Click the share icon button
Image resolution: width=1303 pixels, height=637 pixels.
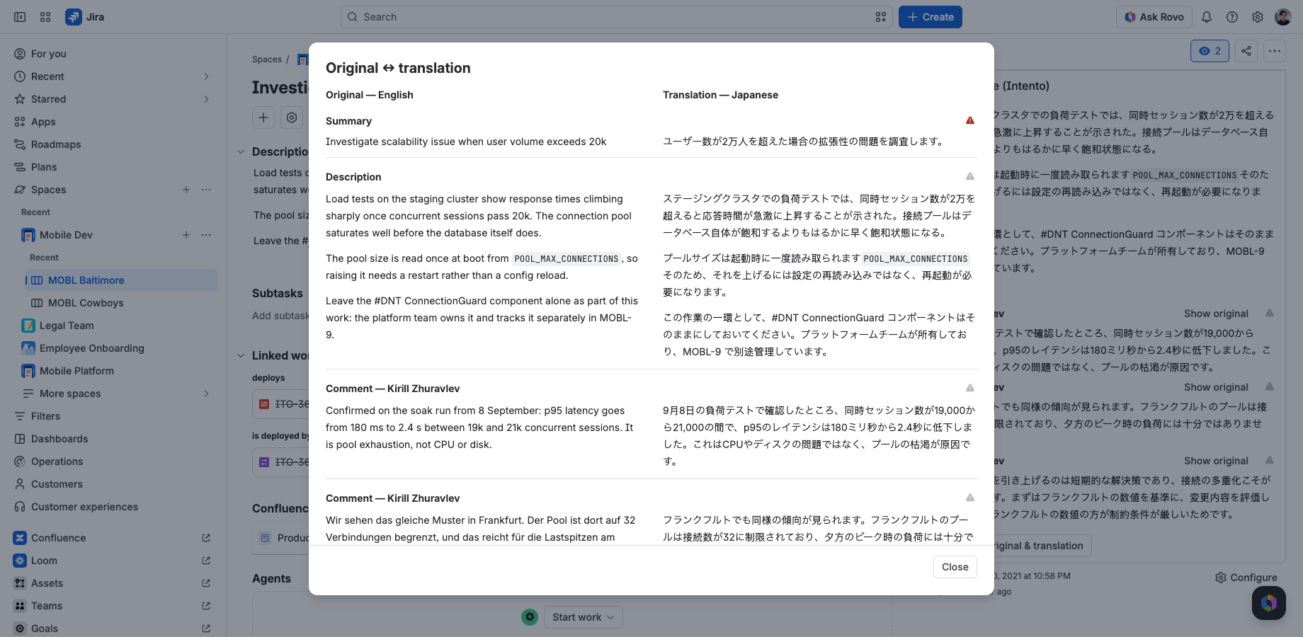[1246, 51]
